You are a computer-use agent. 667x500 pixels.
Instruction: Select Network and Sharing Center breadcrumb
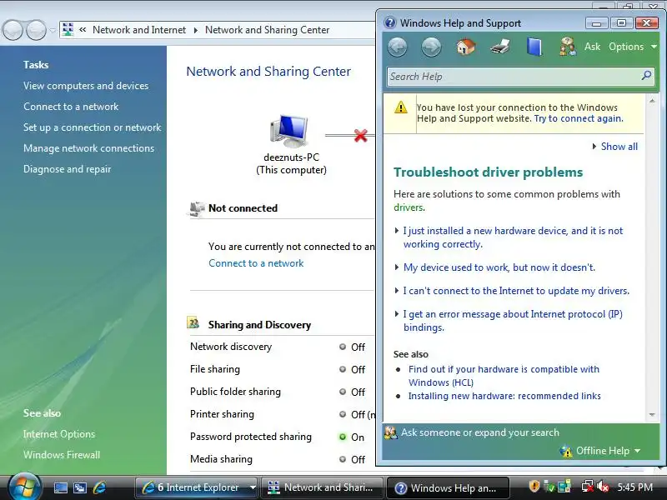[x=267, y=30]
